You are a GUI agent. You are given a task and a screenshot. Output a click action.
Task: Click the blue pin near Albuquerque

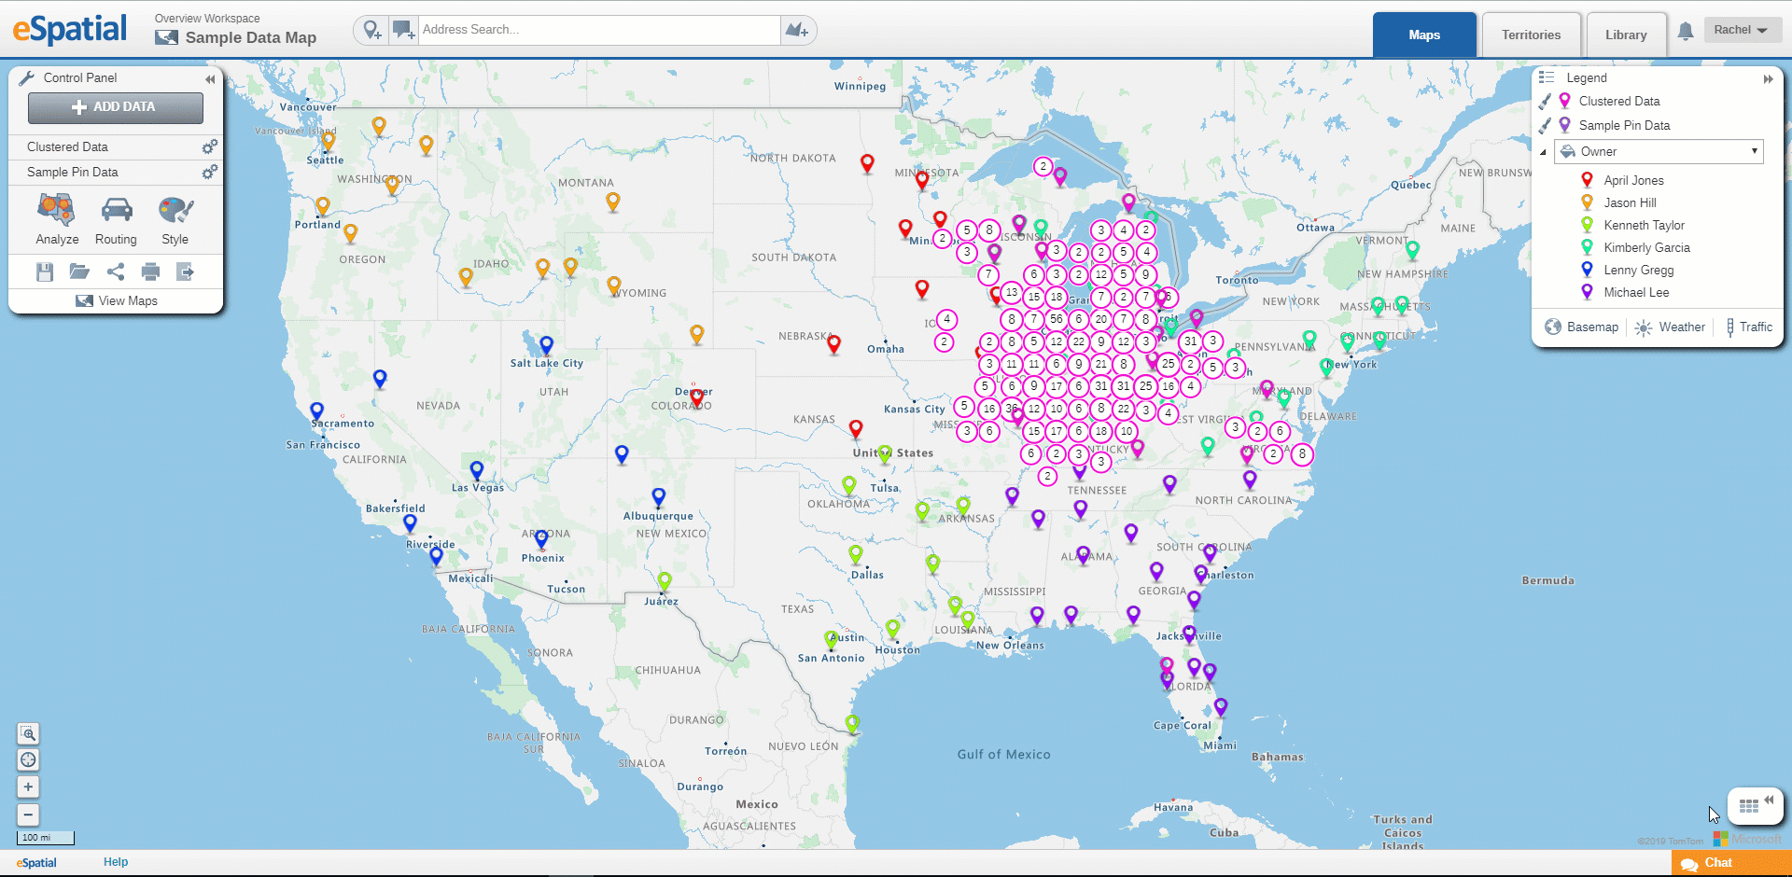658,497
